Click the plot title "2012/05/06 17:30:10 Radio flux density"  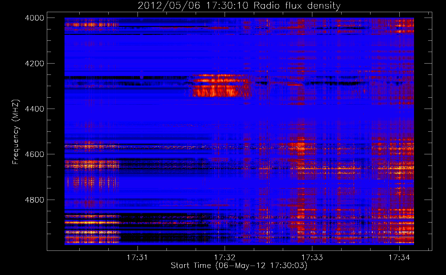tap(239, 5)
